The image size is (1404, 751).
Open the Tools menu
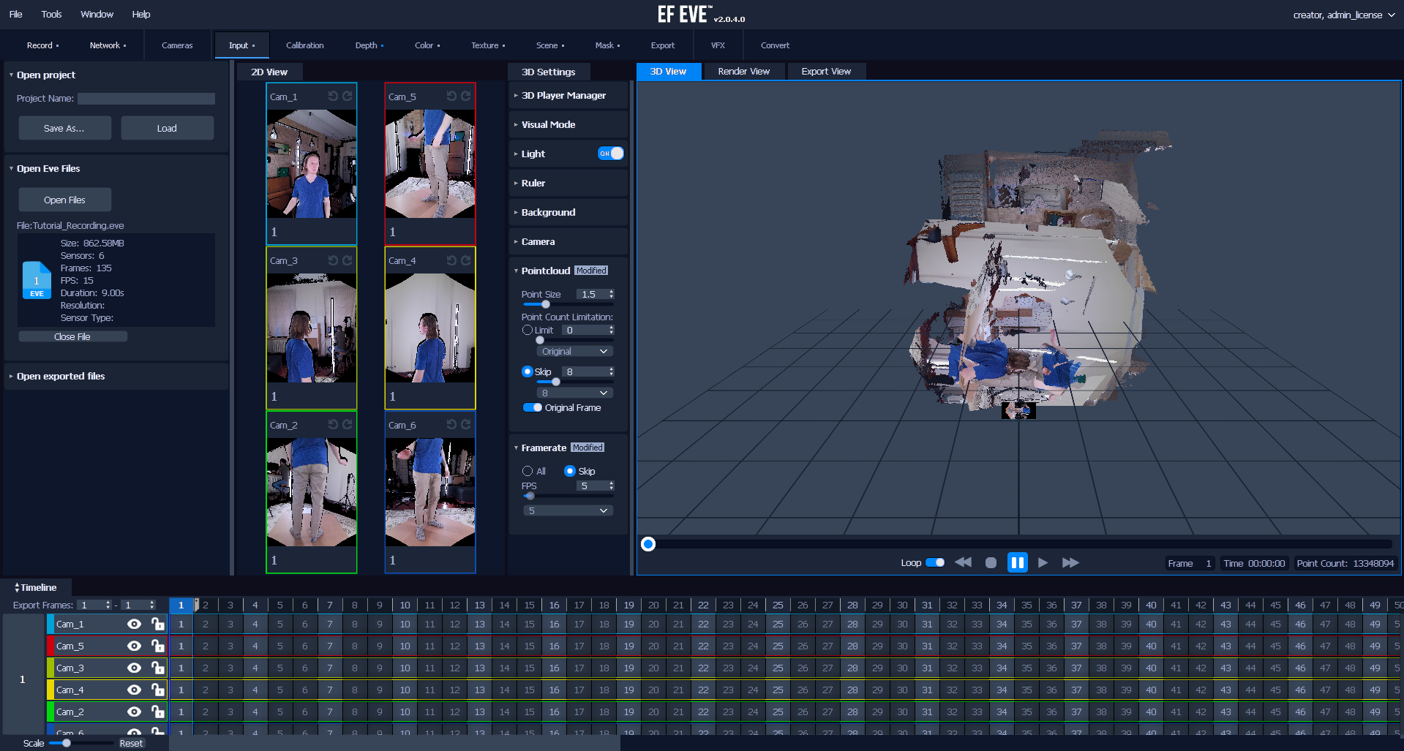[51, 14]
